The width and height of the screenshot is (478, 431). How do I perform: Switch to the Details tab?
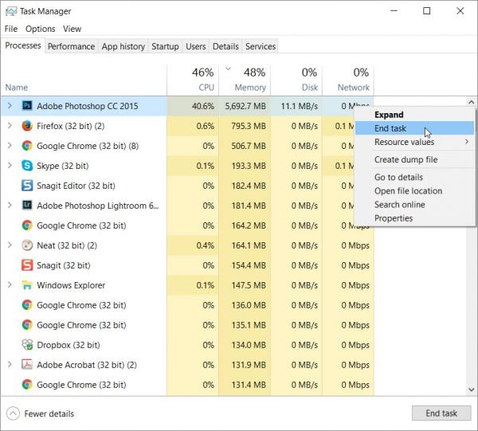tap(225, 46)
